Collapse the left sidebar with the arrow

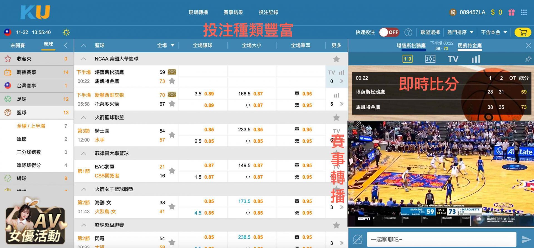pyautogui.click(x=66, y=45)
